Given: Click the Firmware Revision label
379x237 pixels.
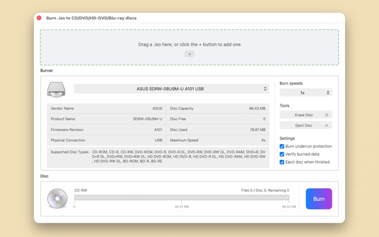Looking at the screenshot, I should coord(67,129).
